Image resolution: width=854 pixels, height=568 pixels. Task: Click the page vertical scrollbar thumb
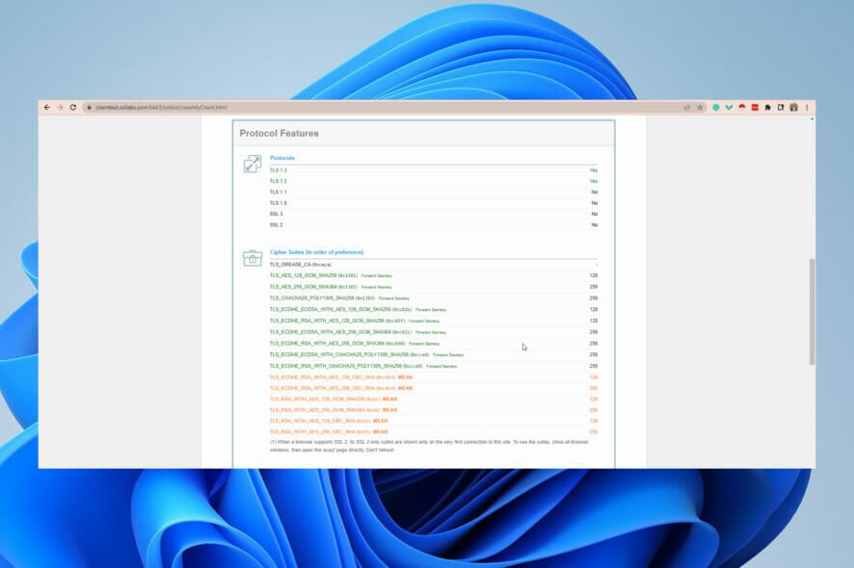(x=812, y=312)
